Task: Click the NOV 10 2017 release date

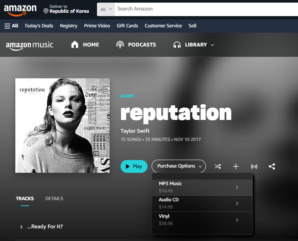Action: [187, 139]
